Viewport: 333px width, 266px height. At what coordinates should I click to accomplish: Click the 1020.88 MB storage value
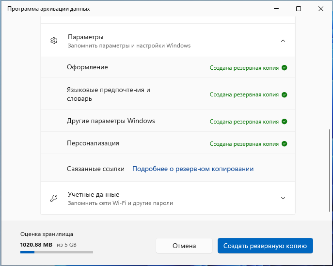point(36,245)
